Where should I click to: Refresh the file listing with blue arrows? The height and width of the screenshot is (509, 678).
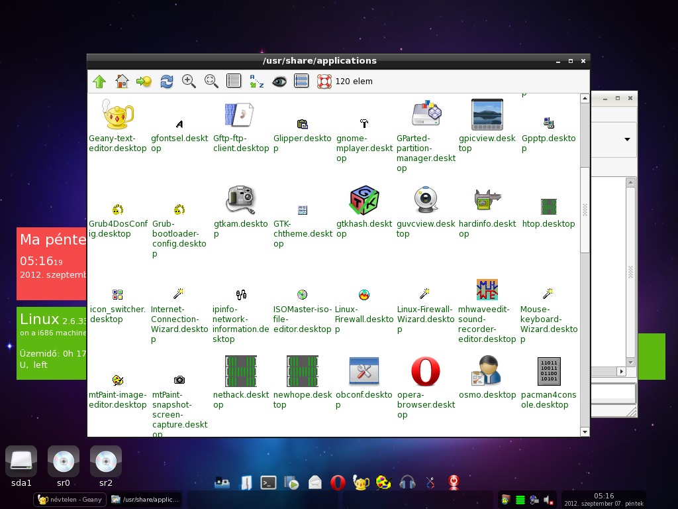coord(166,82)
